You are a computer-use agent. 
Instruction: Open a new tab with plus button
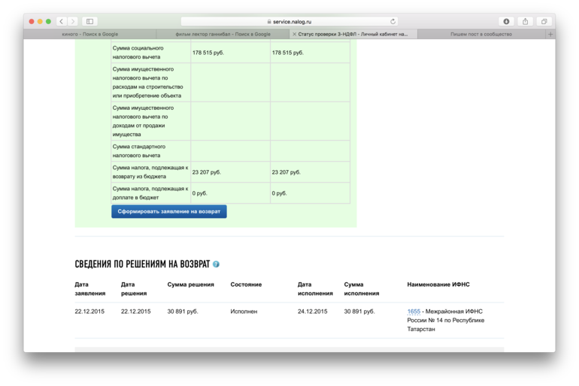(x=550, y=34)
